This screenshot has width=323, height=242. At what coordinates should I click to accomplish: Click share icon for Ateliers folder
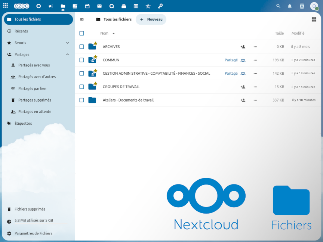click(243, 100)
